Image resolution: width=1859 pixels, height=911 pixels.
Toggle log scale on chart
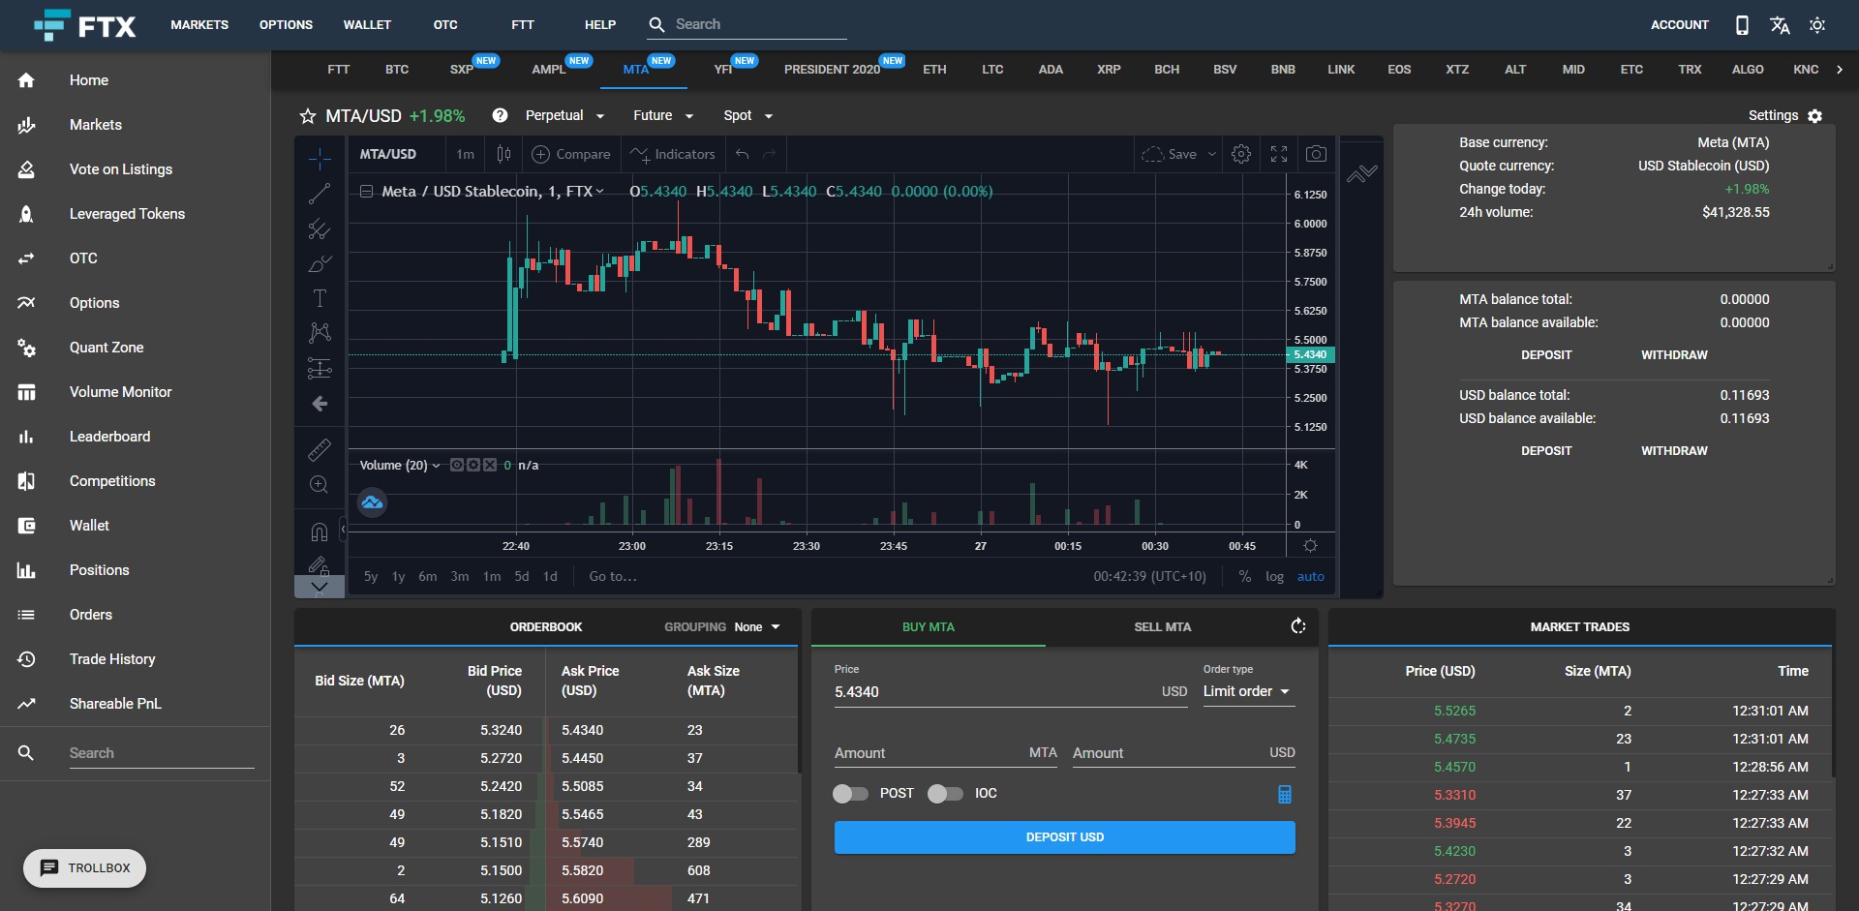tap(1274, 576)
